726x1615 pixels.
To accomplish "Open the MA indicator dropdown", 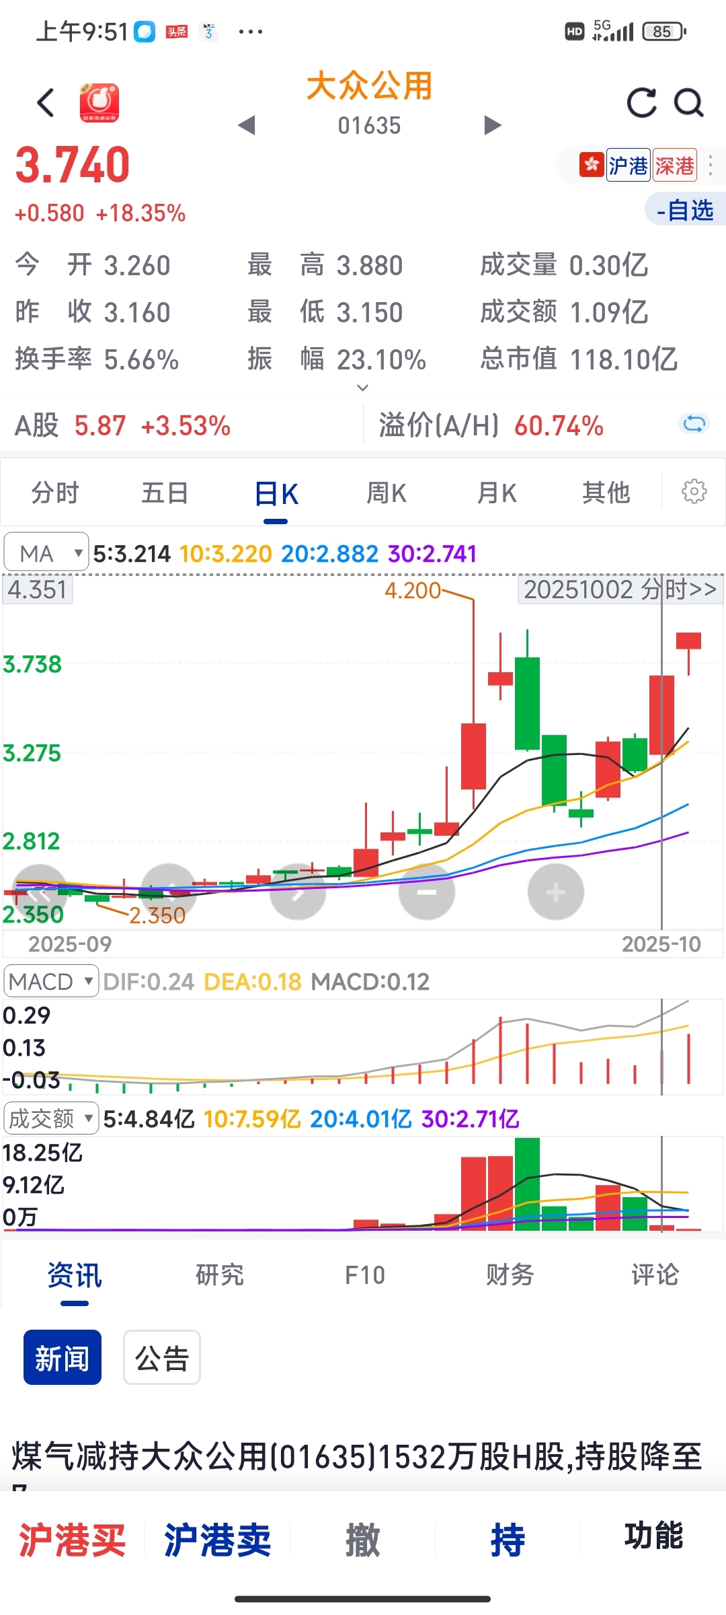I will coord(46,553).
